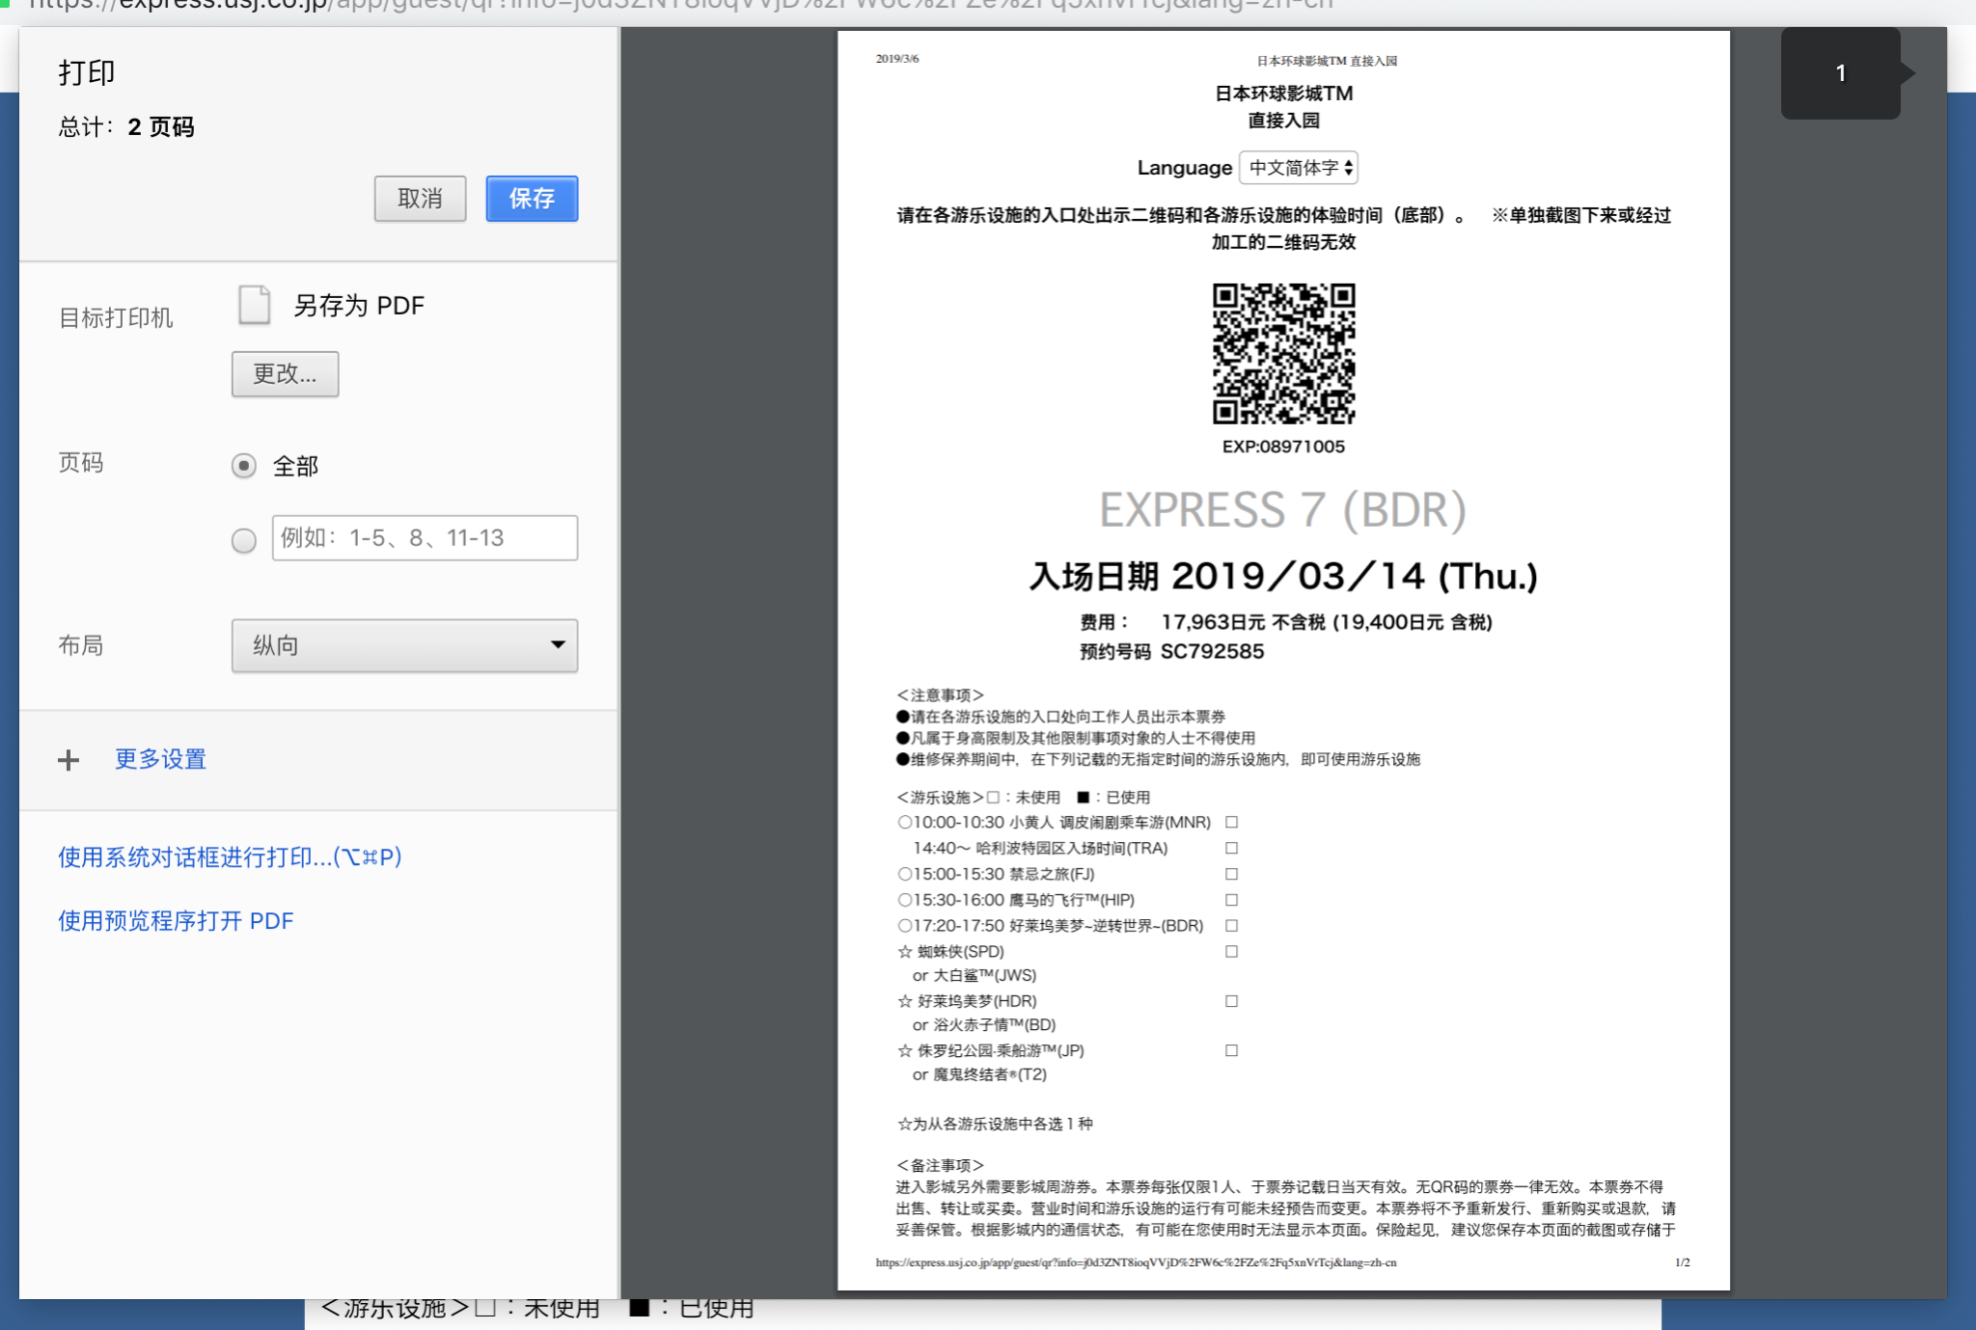Expand 更多设置 more settings
The width and height of the screenshot is (1976, 1330).
pos(160,759)
